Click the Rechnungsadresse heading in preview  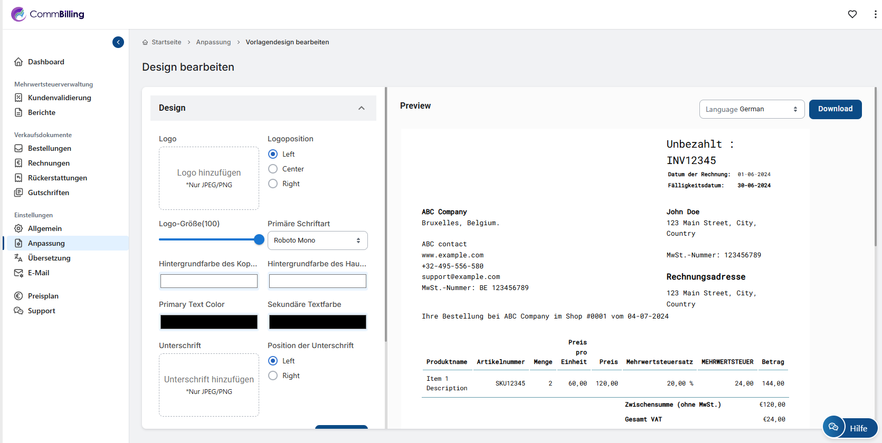pyautogui.click(x=706, y=277)
